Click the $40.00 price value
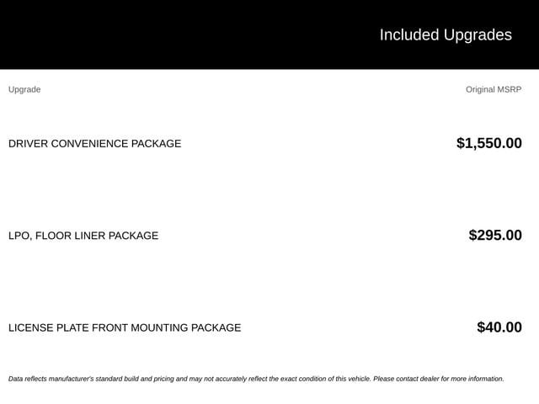The height and width of the screenshot is (404, 539). coord(499,327)
